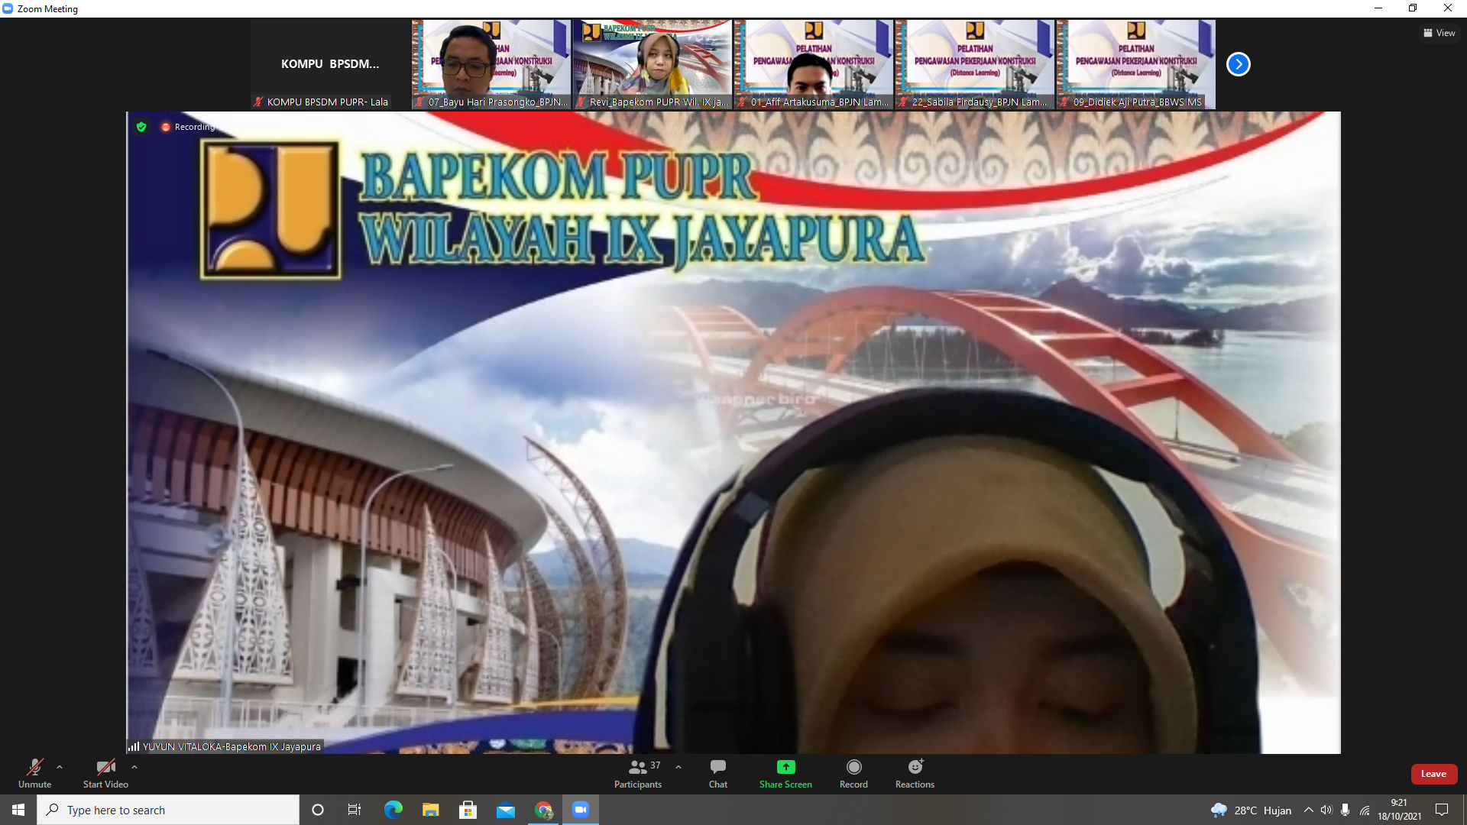Screen dimensions: 1467x825
Task: Show hidden system tray icons
Action: [1308, 810]
